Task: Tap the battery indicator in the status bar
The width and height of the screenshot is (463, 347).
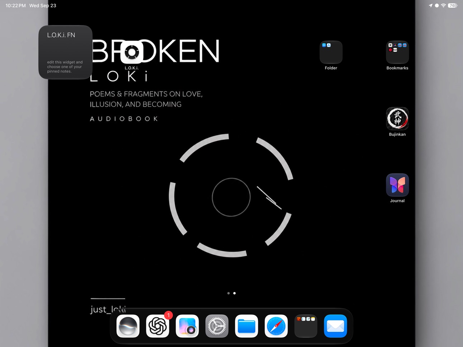Action: [x=453, y=5]
